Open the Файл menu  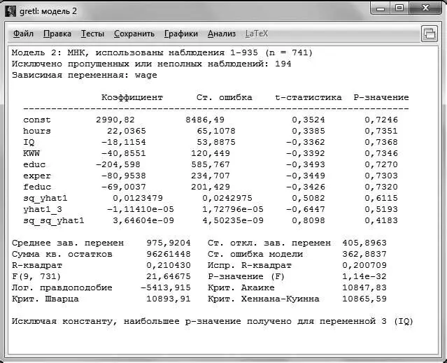(x=23, y=34)
